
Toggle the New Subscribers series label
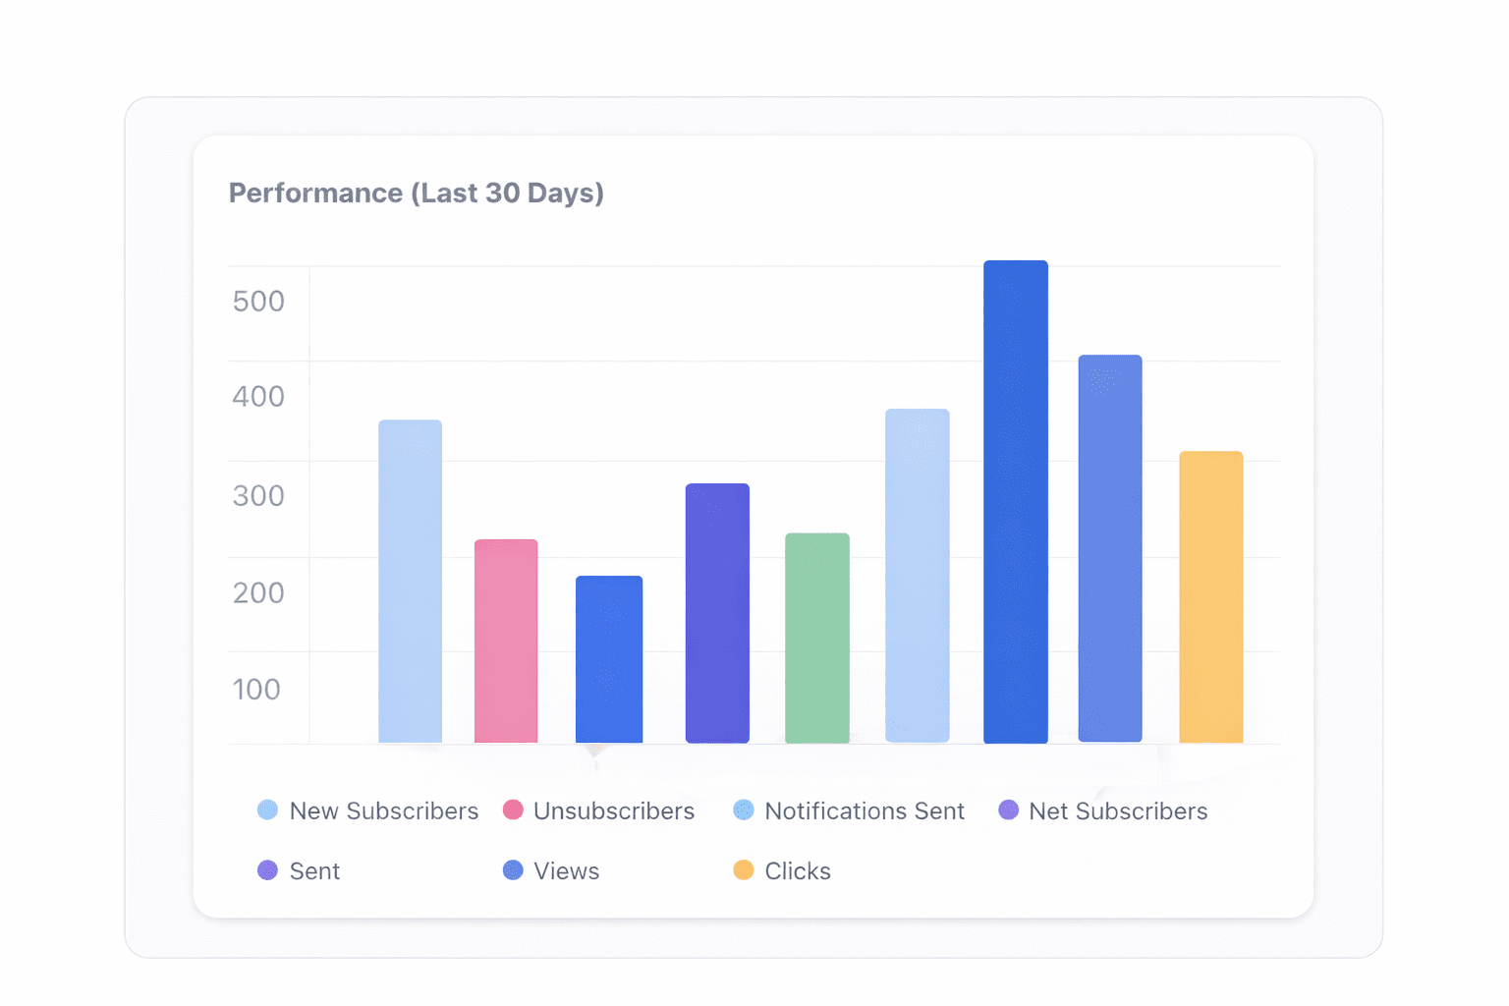pos(384,811)
